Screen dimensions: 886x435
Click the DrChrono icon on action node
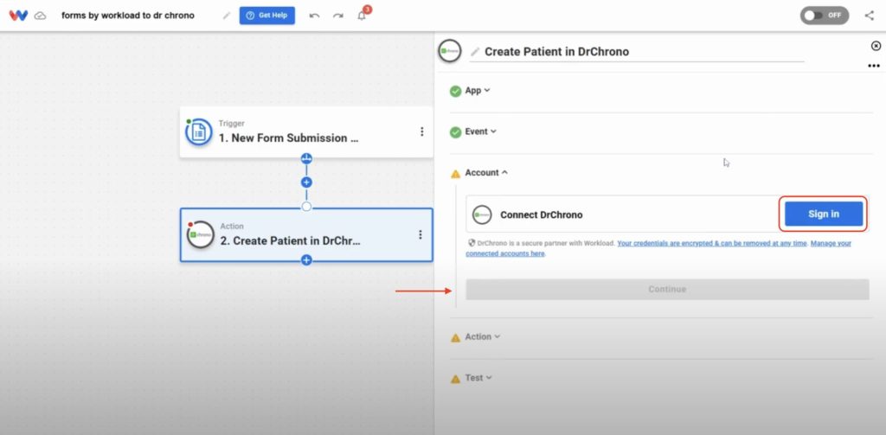[201, 234]
